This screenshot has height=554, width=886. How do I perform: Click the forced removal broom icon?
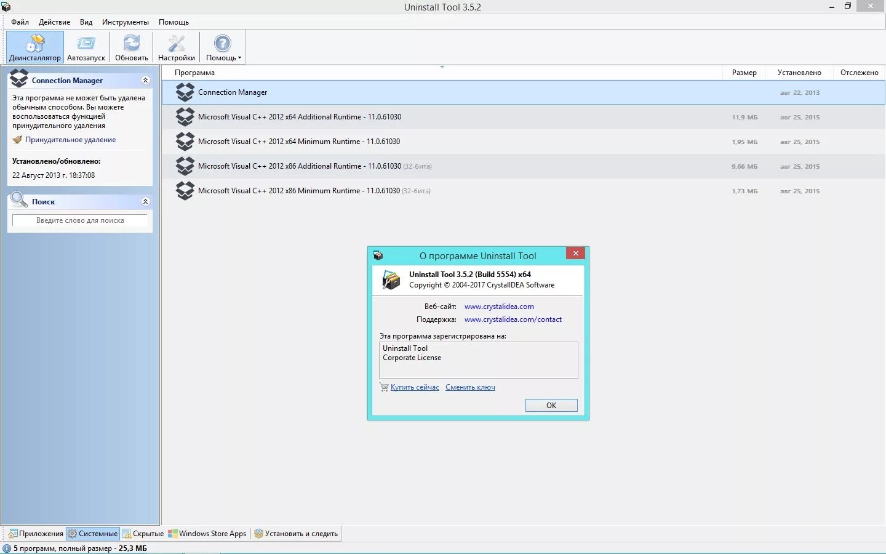17,140
